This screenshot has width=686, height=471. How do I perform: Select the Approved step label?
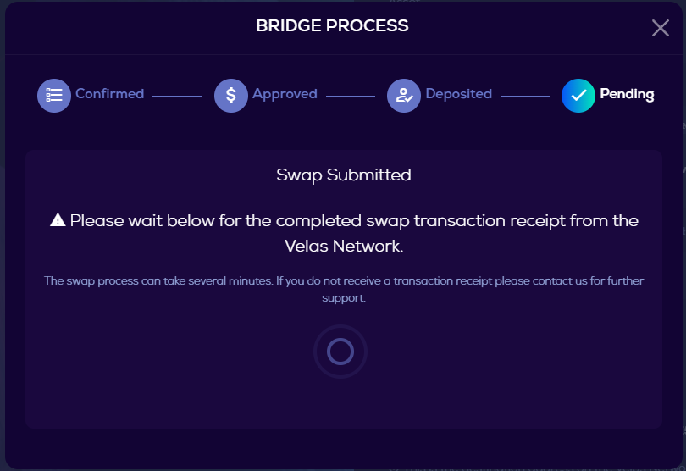pos(285,94)
